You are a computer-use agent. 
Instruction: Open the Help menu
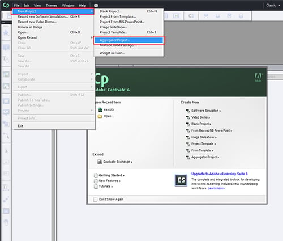(83, 6)
